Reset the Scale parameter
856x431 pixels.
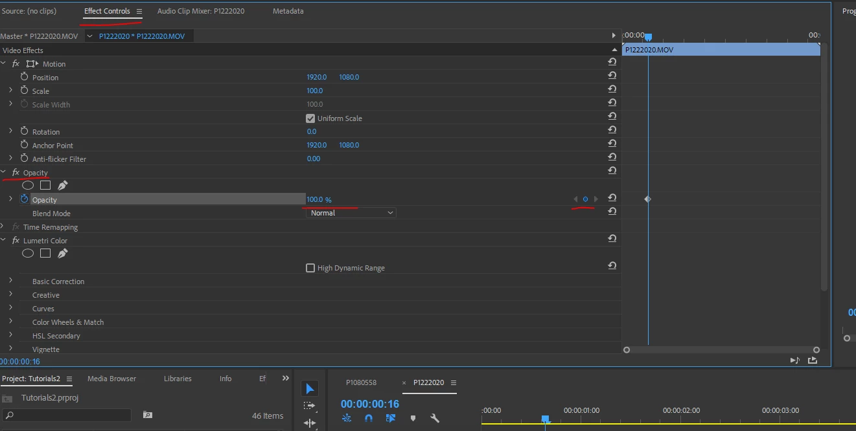[612, 89]
